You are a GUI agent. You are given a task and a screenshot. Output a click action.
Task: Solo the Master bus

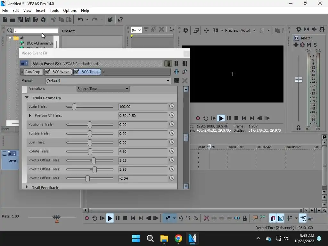click(x=315, y=45)
